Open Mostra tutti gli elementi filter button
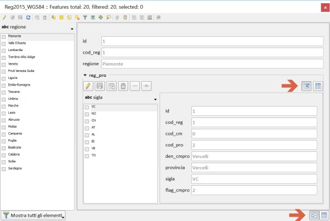 (x=34, y=216)
